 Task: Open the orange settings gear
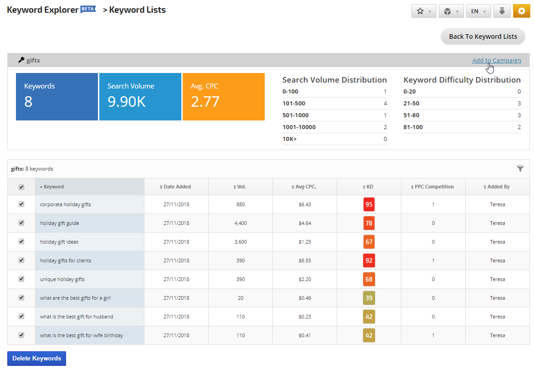tap(521, 11)
